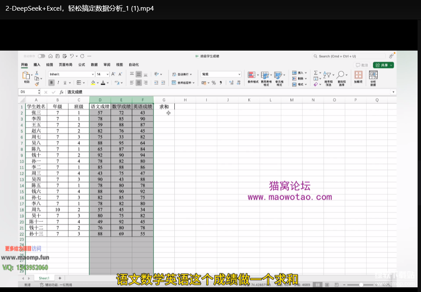Open the number format dropdown
The height and width of the screenshot is (292, 421).
[239, 74]
